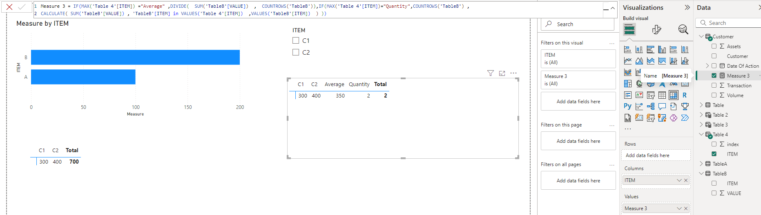Check the Transaction field checkbox
This screenshot has width=761, height=215.
click(x=714, y=85)
